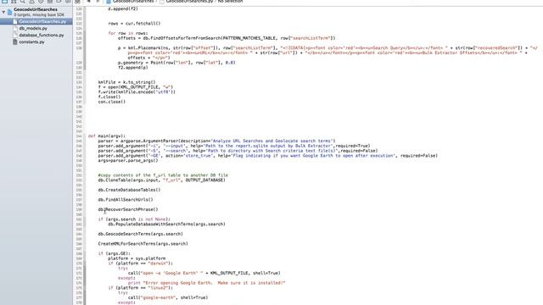Screen dimensions: 543x305
Task: Click the 'kmlFile = k.to_string()' line
Action: 126,82
